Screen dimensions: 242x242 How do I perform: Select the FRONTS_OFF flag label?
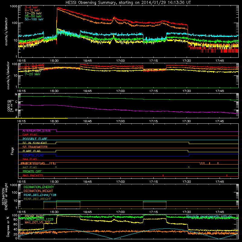click(x=32, y=172)
